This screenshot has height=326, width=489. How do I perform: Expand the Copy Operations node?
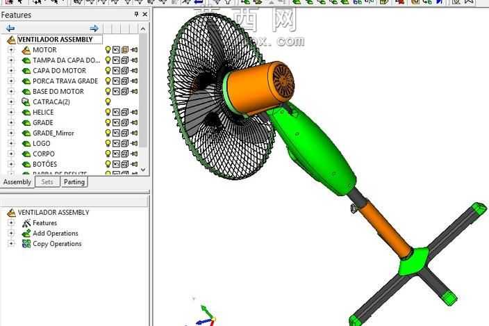click(x=11, y=244)
